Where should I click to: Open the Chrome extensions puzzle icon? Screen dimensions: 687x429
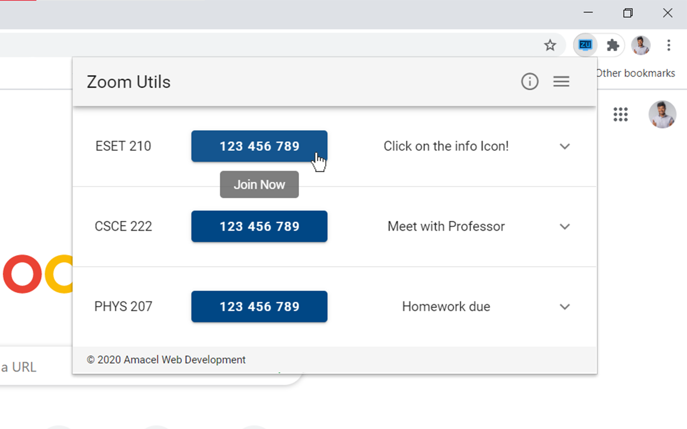point(613,45)
